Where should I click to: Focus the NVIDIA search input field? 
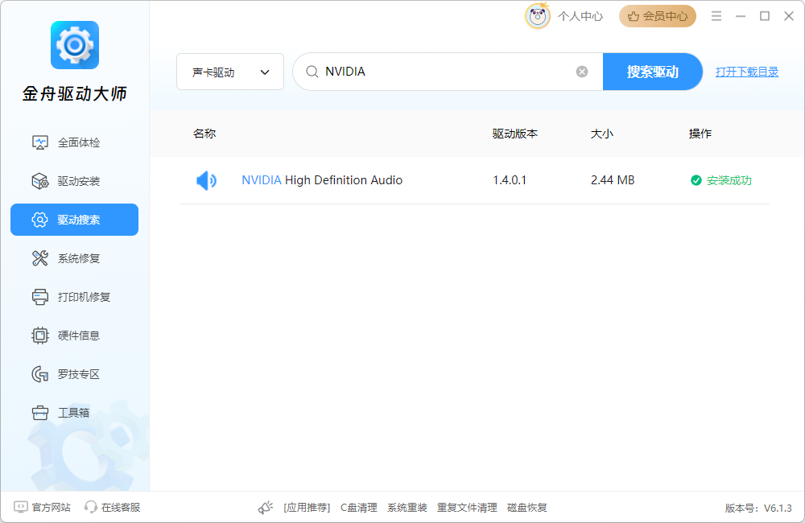click(x=447, y=72)
